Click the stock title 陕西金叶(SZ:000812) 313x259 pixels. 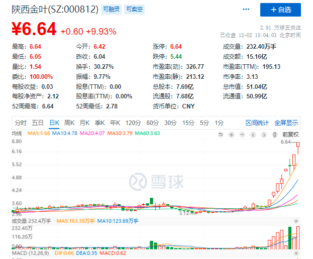coord(55,10)
